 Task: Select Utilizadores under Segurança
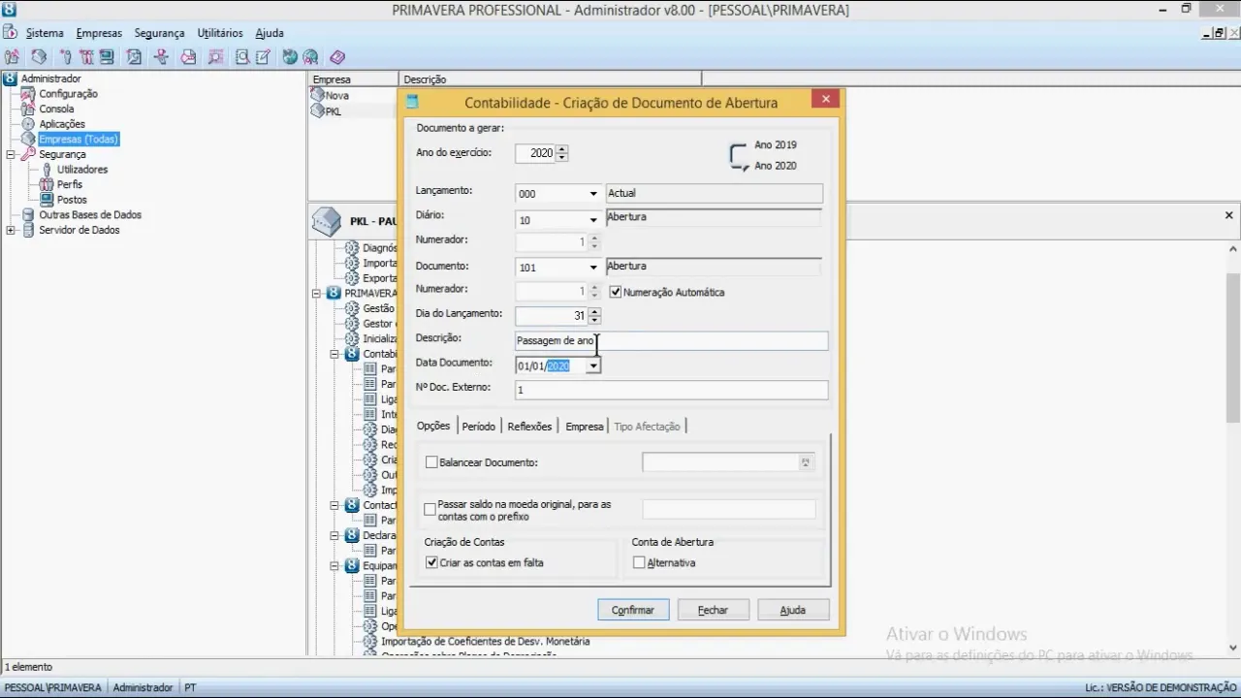click(x=81, y=170)
